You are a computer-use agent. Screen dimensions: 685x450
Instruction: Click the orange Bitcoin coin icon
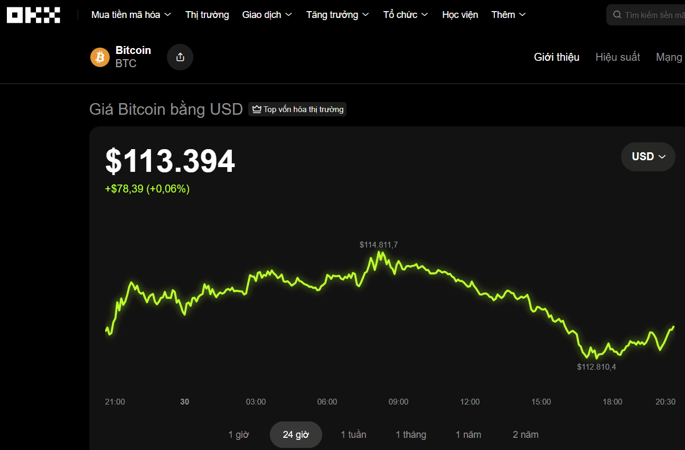100,57
